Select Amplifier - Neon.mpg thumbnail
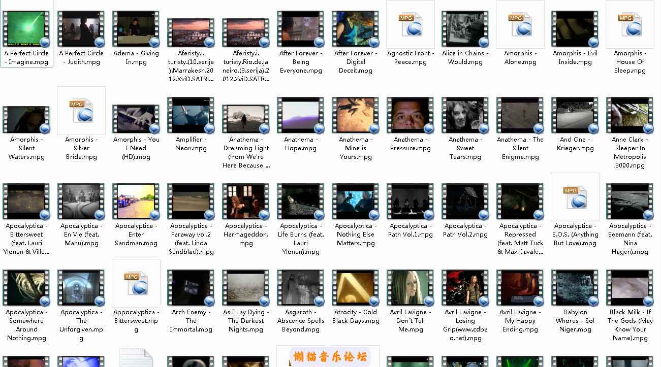Viewport: 661px width, 367px height. tap(191, 116)
